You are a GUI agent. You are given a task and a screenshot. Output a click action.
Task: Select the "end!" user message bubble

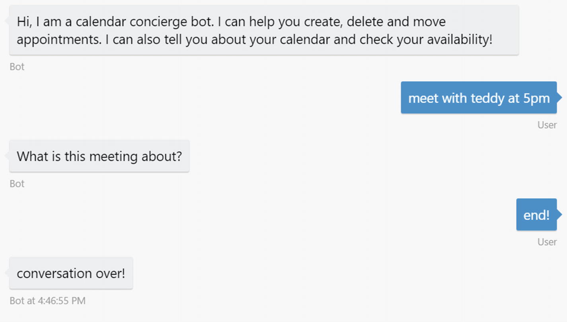click(x=536, y=215)
